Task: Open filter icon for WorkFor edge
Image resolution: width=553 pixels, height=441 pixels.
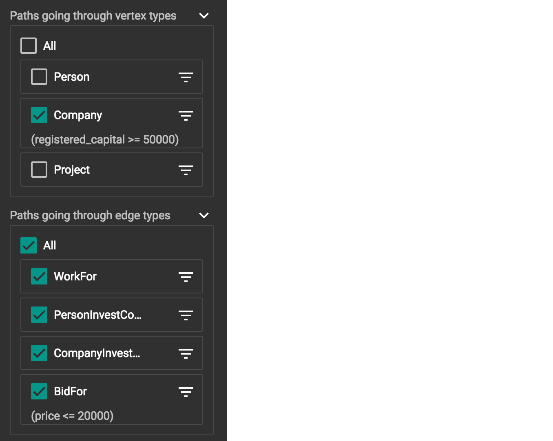Action: [x=186, y=277]
